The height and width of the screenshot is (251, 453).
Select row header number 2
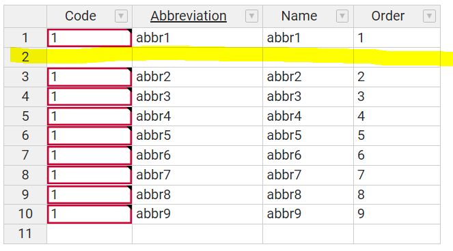tap(25, 57)
